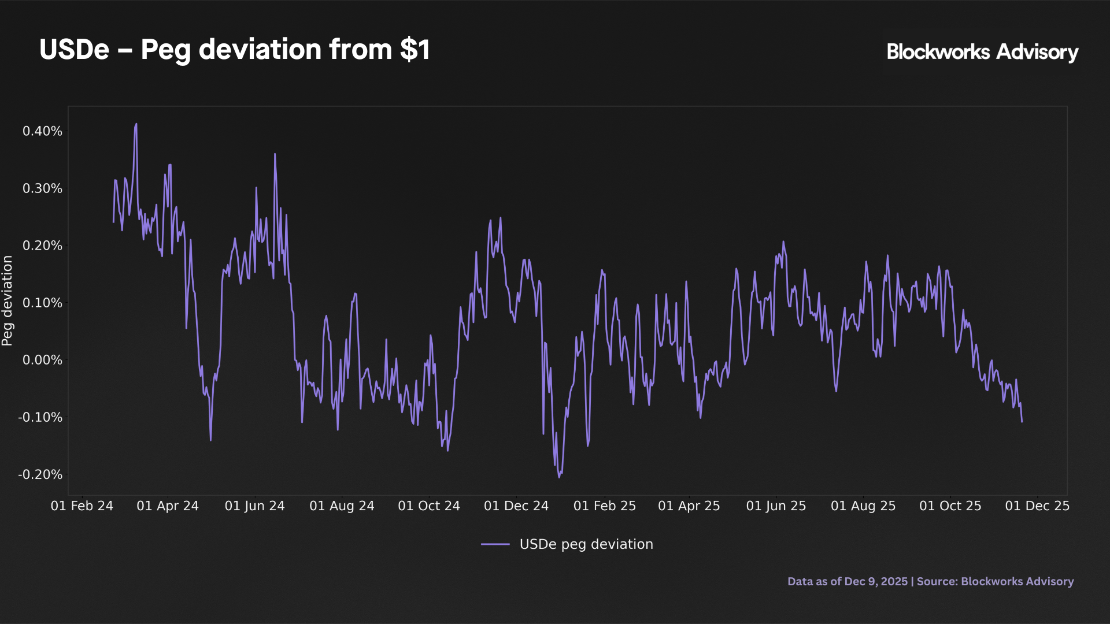1110x624 pixels.
Task: Click the -0.20% y-axis tick label
Action: 40,474
